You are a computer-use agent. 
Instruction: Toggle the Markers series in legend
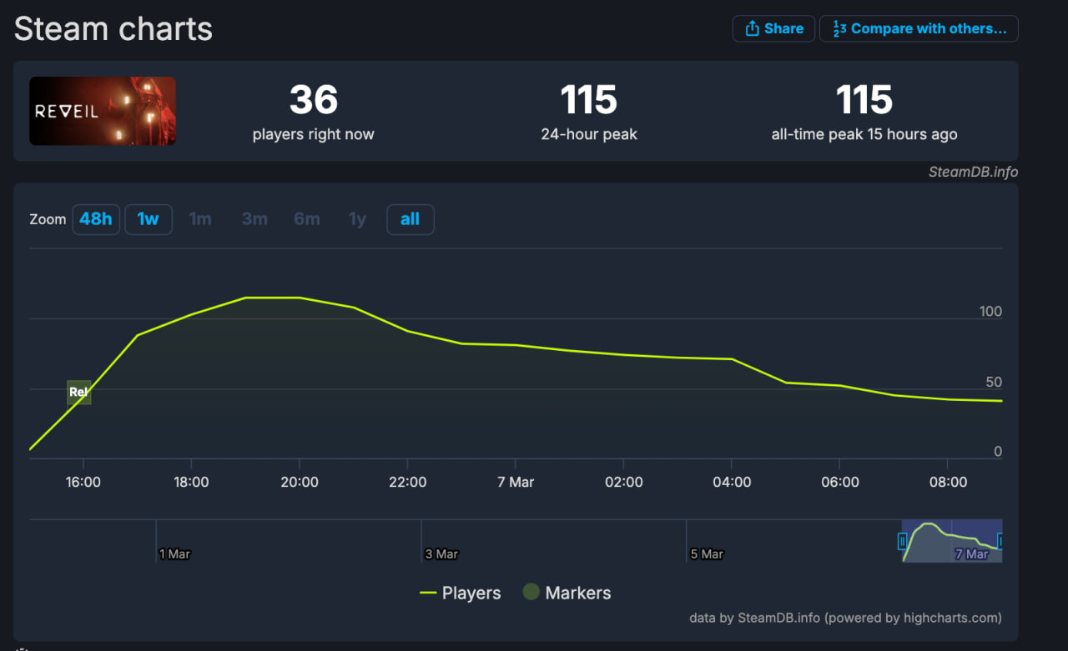click(567, 593)
